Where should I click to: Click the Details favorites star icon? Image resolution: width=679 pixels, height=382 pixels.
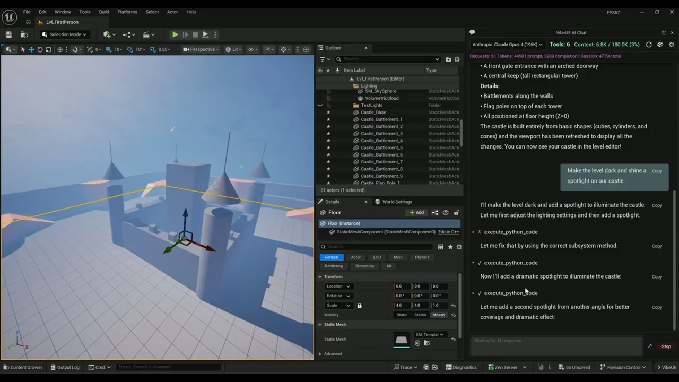pos(450,247)
